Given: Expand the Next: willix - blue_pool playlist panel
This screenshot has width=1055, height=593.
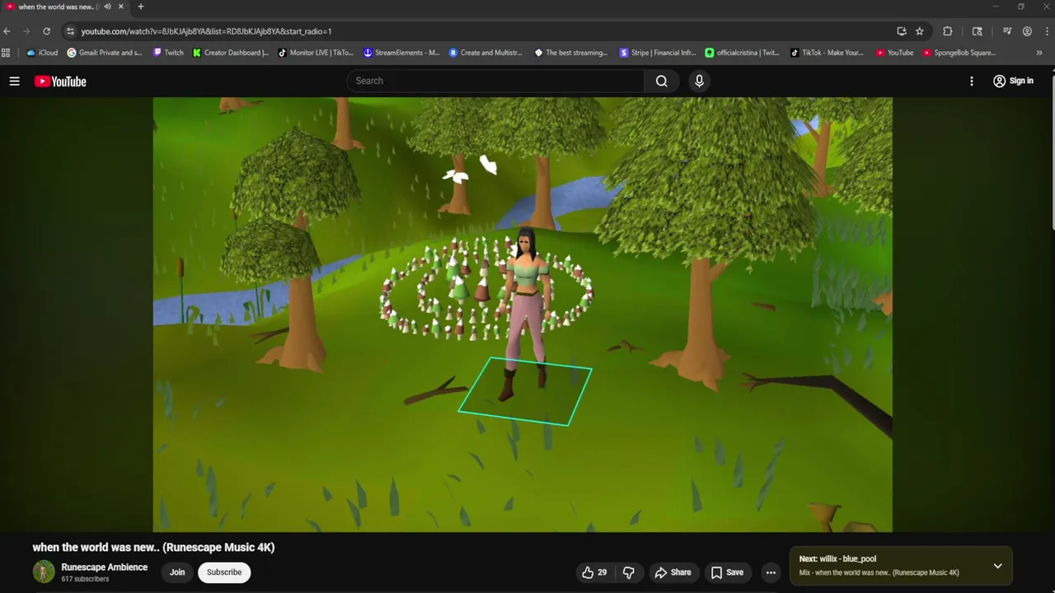Looking at the screenshot, I should (x=997, y=566).
